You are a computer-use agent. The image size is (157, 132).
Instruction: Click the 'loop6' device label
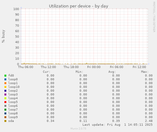(13, 106)
